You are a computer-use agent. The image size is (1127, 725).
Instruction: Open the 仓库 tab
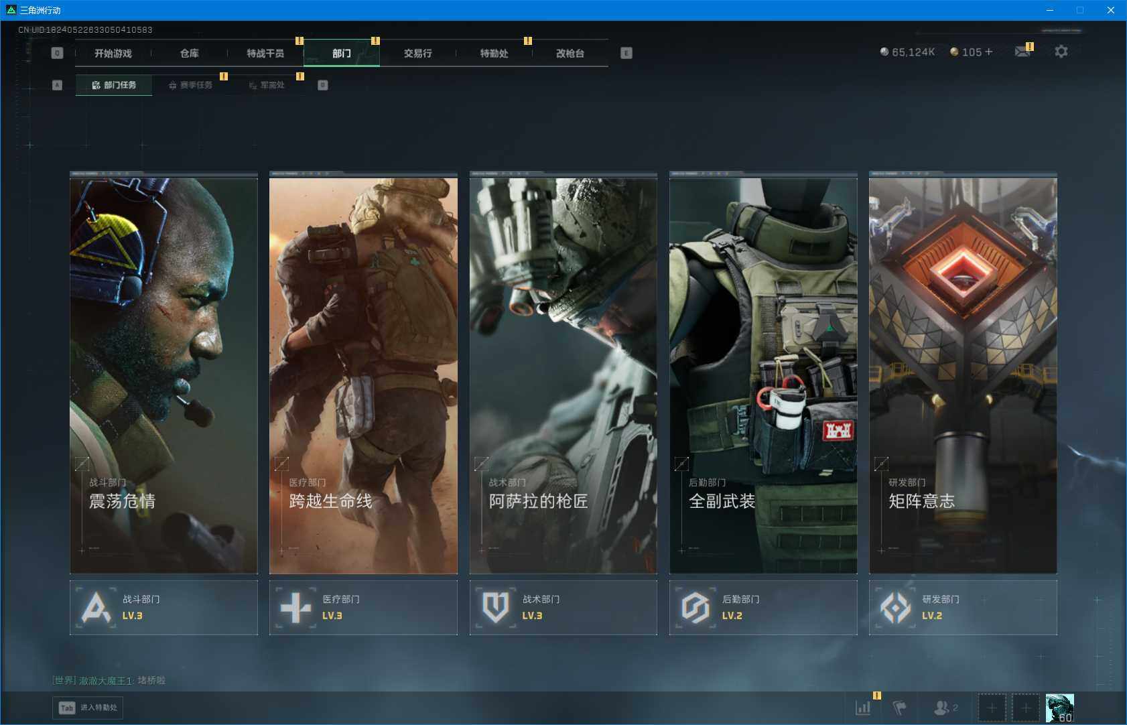[190, 54]
